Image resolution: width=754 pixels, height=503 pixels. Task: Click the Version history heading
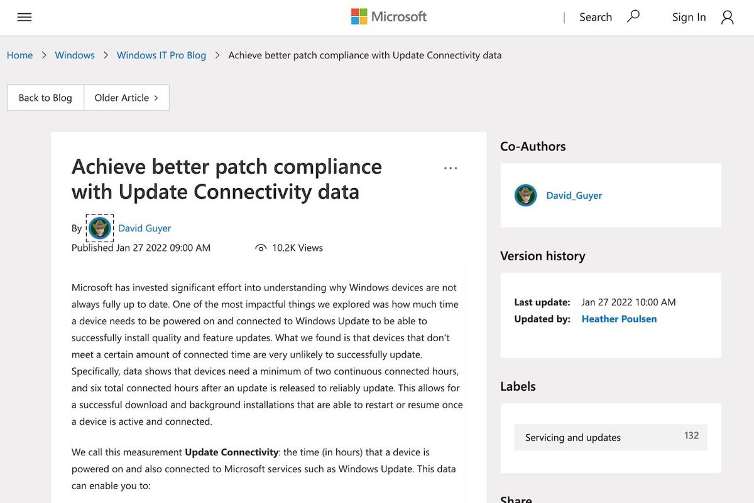click(x=543, y=256)
